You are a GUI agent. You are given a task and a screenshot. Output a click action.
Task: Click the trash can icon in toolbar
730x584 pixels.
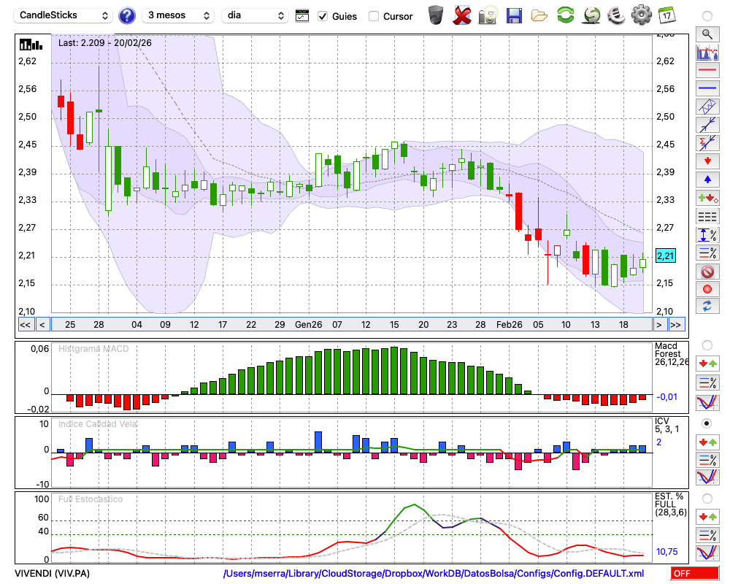tap(436, 15)
